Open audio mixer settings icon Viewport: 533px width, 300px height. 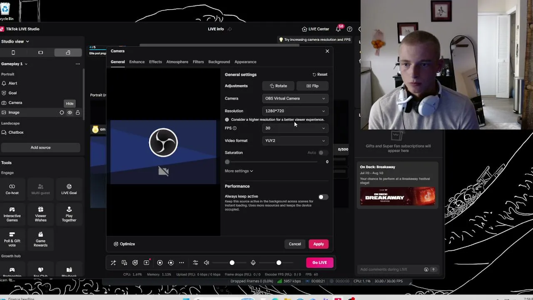tap(195, 263)
